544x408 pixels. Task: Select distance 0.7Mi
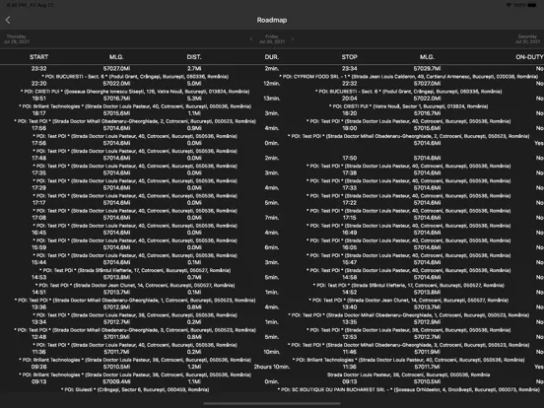click(x=194, y=278)
